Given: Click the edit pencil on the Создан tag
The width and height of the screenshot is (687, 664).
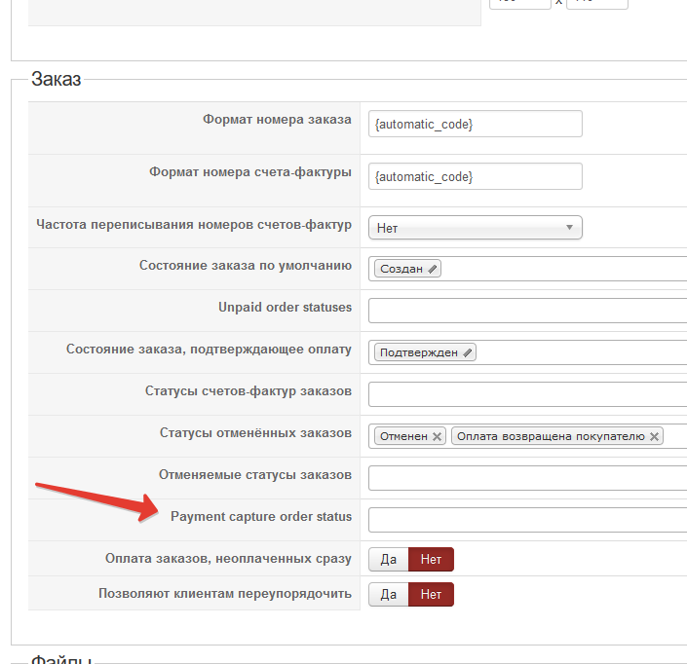Looking at the screenshot, I should coord(433,269).
